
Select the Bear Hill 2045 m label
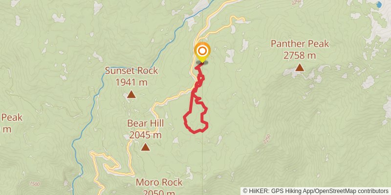pyautogui.click(x=145, y=129)
